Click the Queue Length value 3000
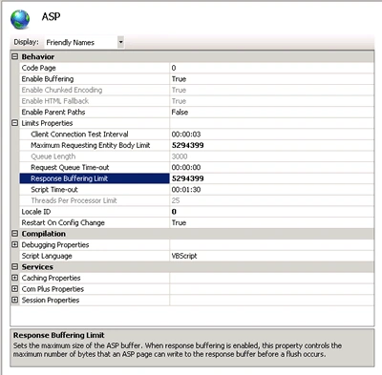382x375 pixels. tap(180, 156)
